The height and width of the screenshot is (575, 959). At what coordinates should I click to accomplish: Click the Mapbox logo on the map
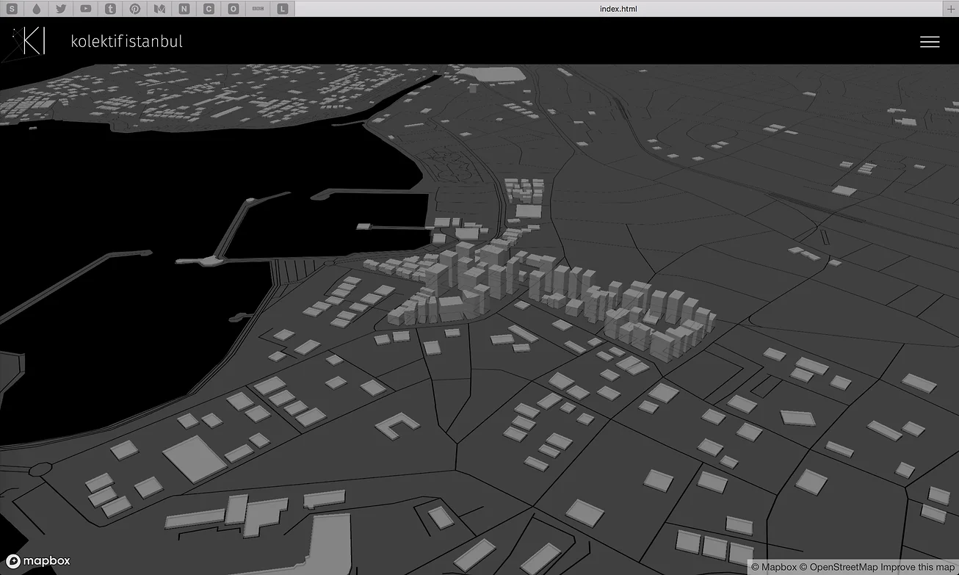38,561
